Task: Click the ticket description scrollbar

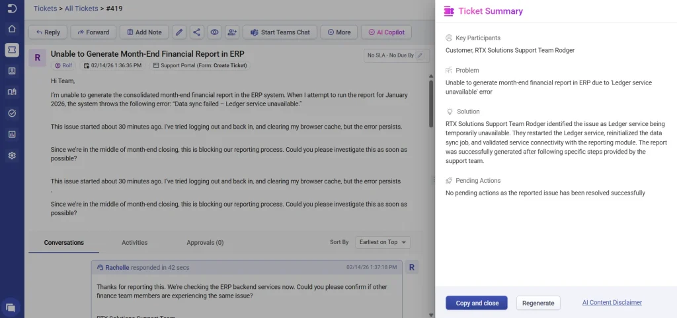Action: (x=430, y=104)
